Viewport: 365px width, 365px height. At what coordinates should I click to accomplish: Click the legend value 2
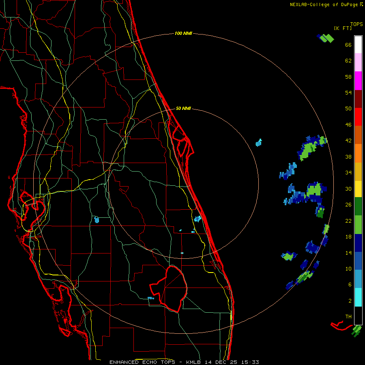[x=350, y=301]
